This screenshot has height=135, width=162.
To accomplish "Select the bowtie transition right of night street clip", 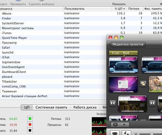I will (x=153, y=103).
